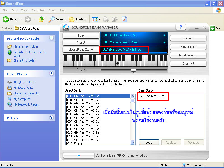
Task: Click the Windows flag logo
Action: point(219,10)
